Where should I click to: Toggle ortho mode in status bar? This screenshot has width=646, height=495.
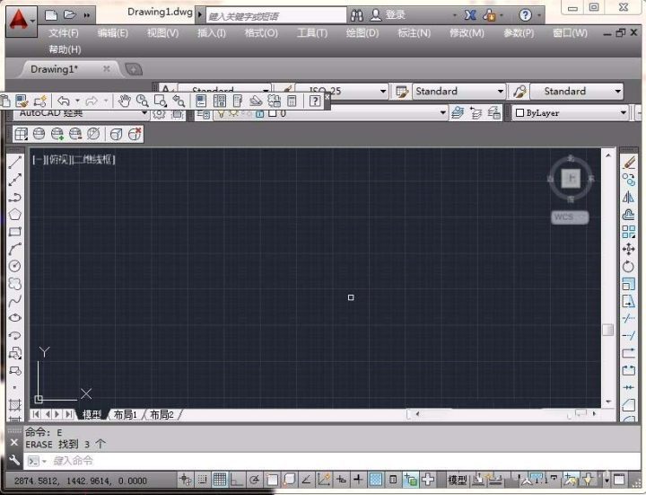tap(237, 480)
